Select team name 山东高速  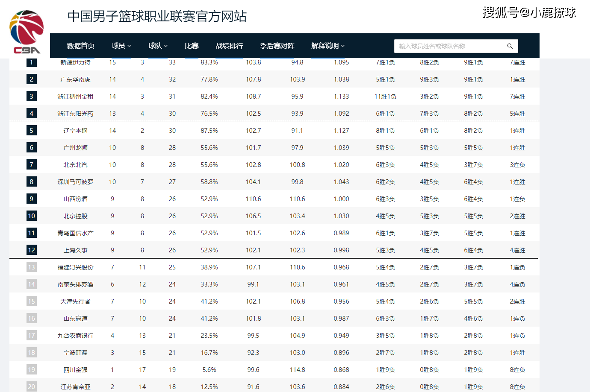point(75,319)
